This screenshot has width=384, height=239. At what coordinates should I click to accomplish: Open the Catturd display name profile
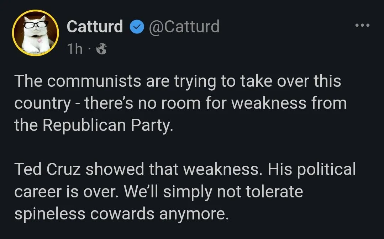pos(95,27)
